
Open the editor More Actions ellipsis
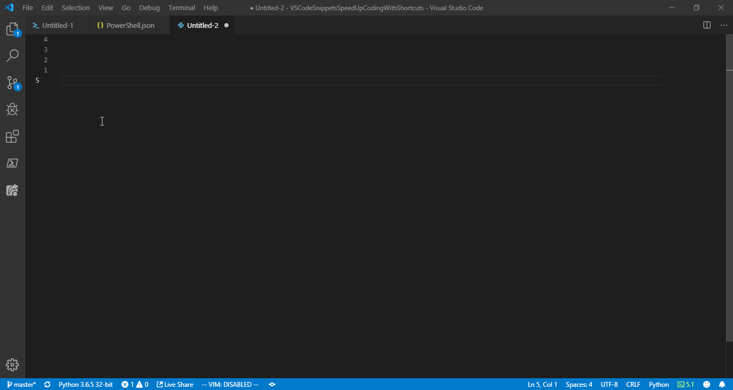pos(723,25)
